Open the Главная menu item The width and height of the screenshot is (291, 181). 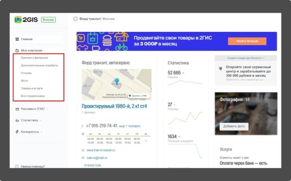pyautogui.click(x=38, y=39)
